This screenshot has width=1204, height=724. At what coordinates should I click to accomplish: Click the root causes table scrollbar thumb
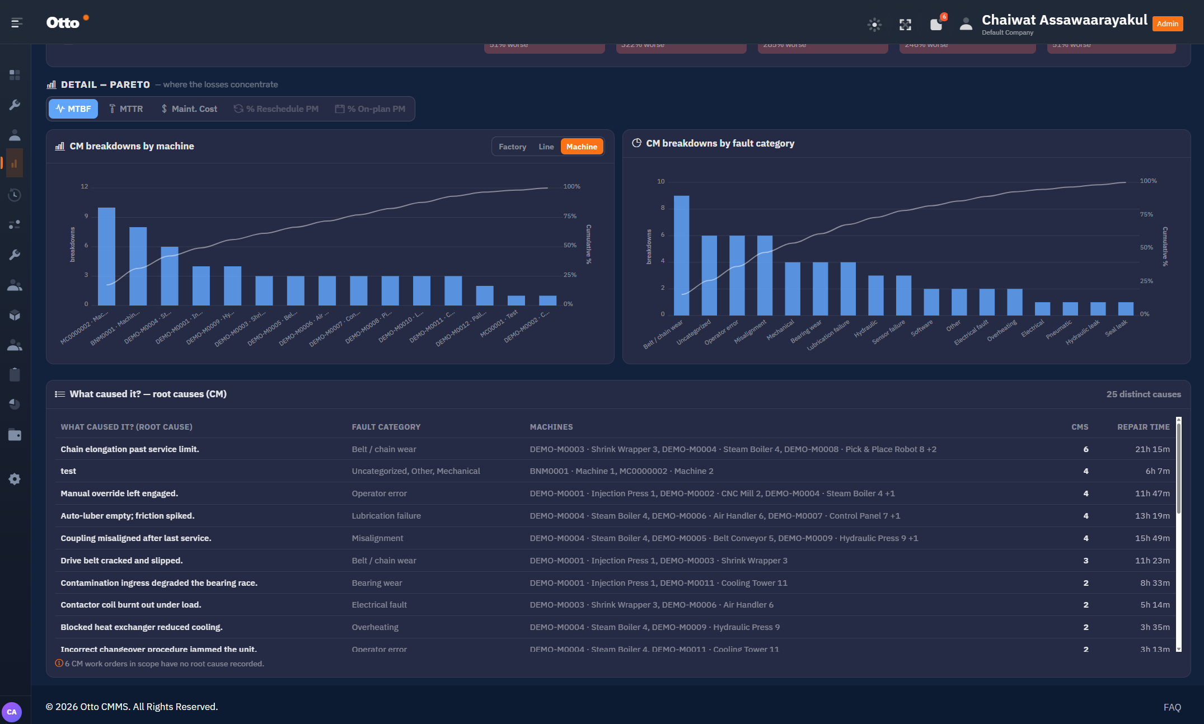tap(1178, 468)
